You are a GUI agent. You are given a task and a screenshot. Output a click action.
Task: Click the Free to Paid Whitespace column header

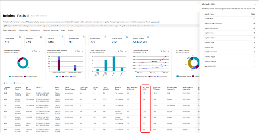[x=157, y=88]
